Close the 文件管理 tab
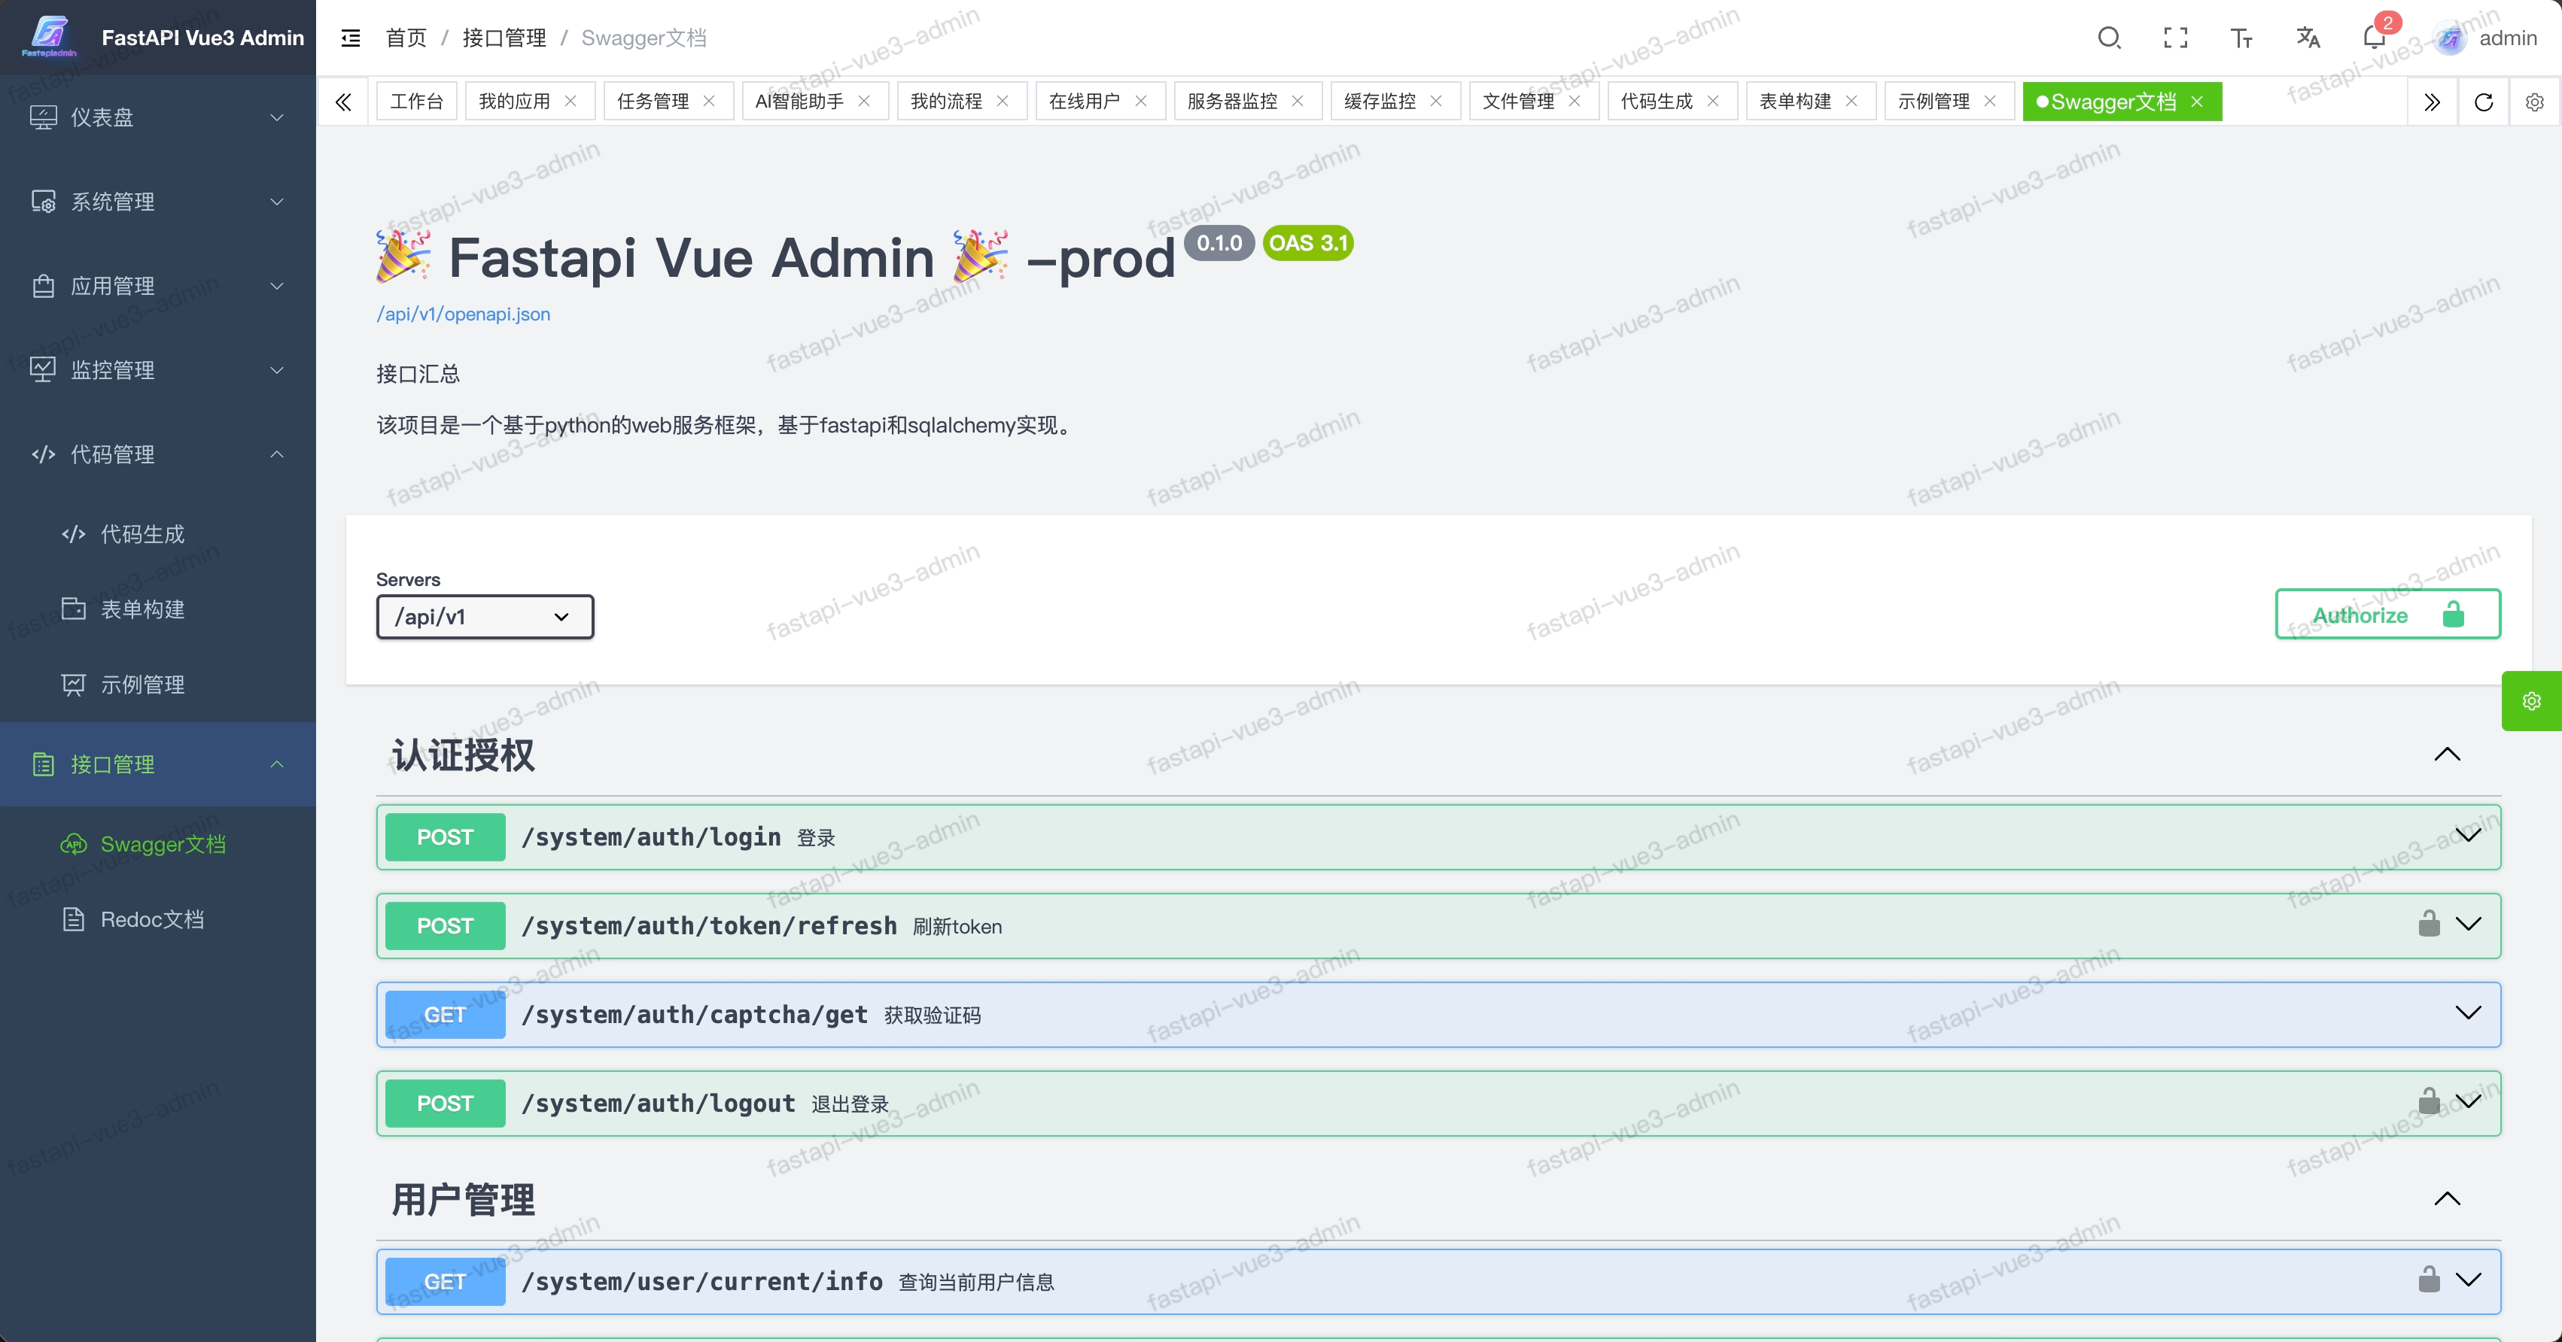 1575,102
